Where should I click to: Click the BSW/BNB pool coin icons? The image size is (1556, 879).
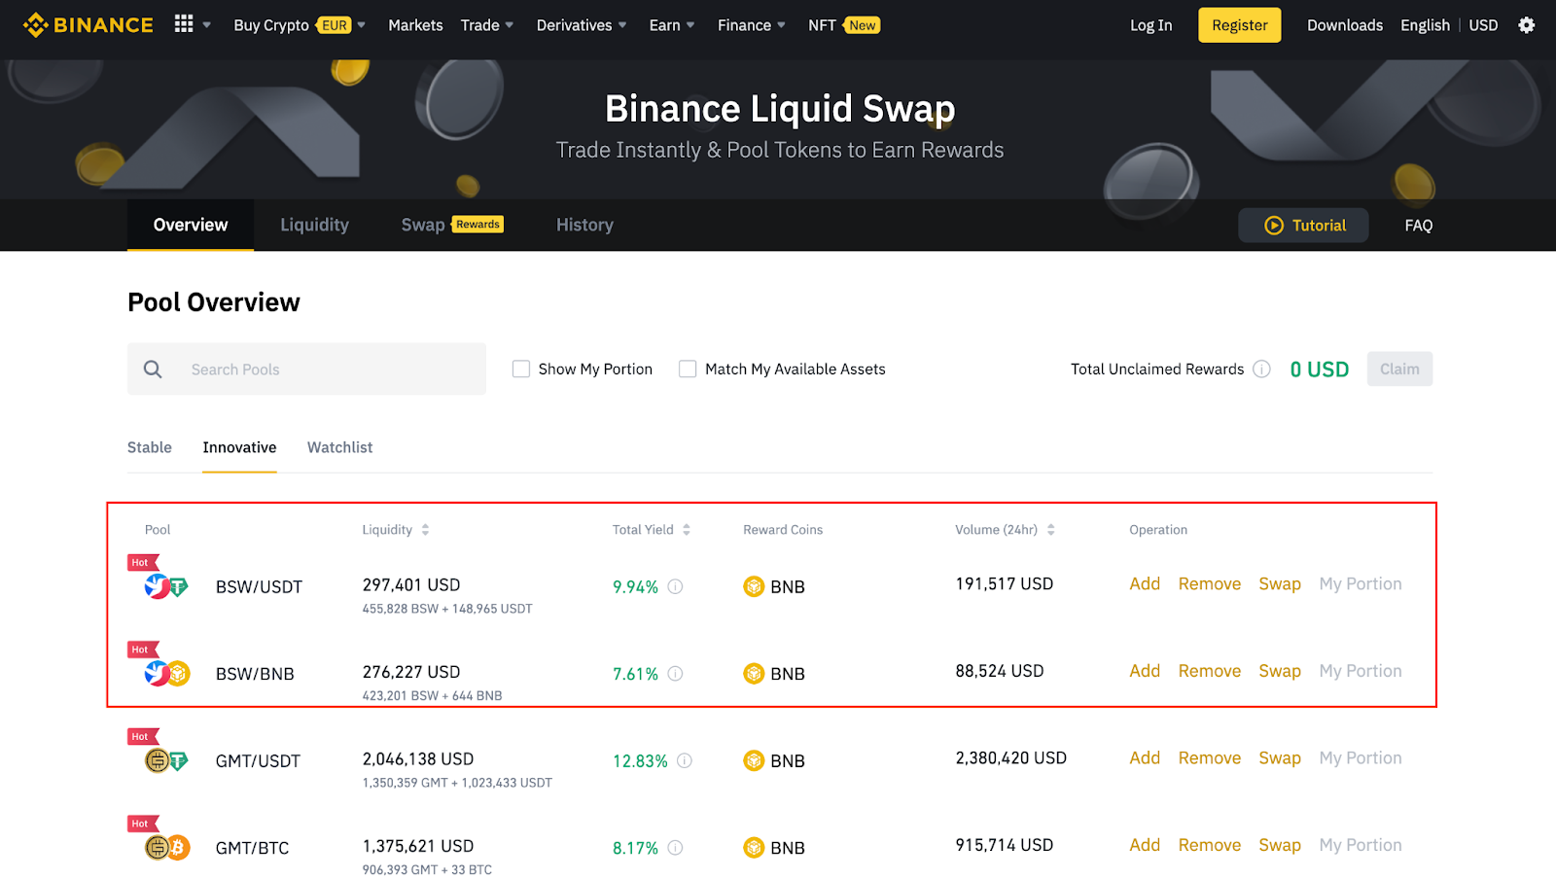click(166, 673)
